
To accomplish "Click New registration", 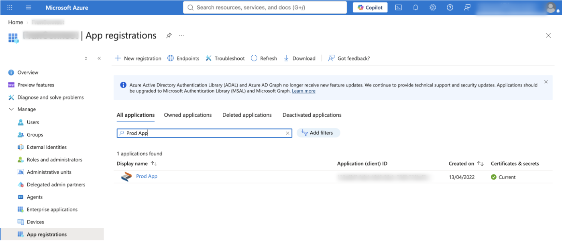I will coord(138,59).
